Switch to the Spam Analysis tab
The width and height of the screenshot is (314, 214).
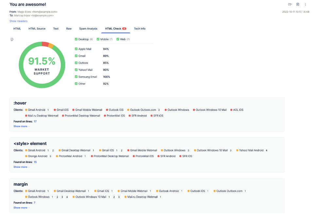tap(88, 29)
